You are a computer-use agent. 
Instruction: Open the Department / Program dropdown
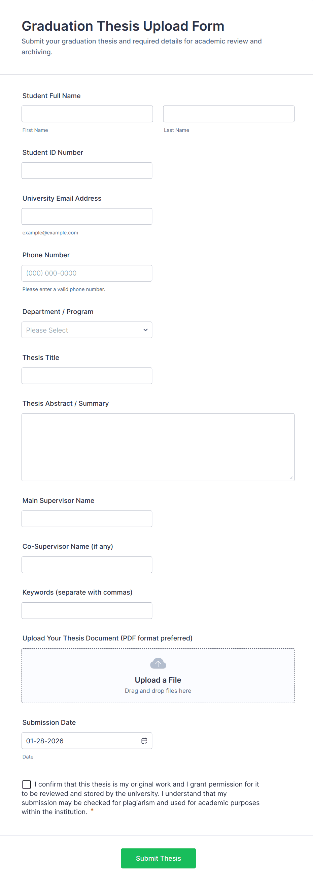tap(87, 330)
